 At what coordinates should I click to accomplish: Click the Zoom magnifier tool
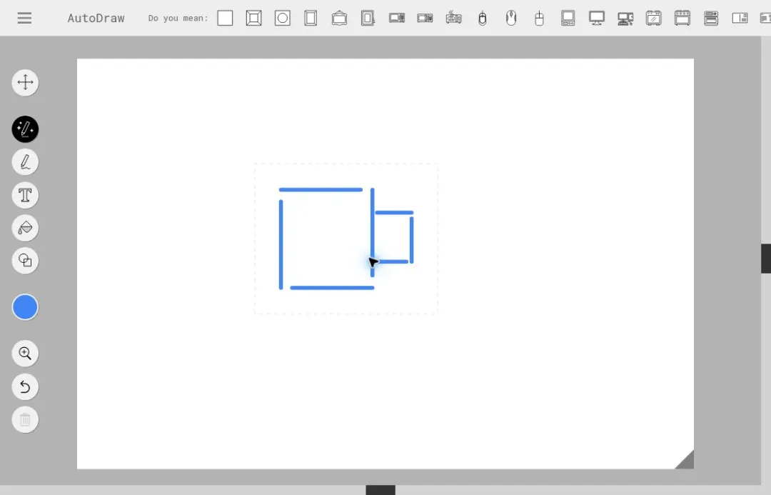pyautogui.click(x=25, y=354)
